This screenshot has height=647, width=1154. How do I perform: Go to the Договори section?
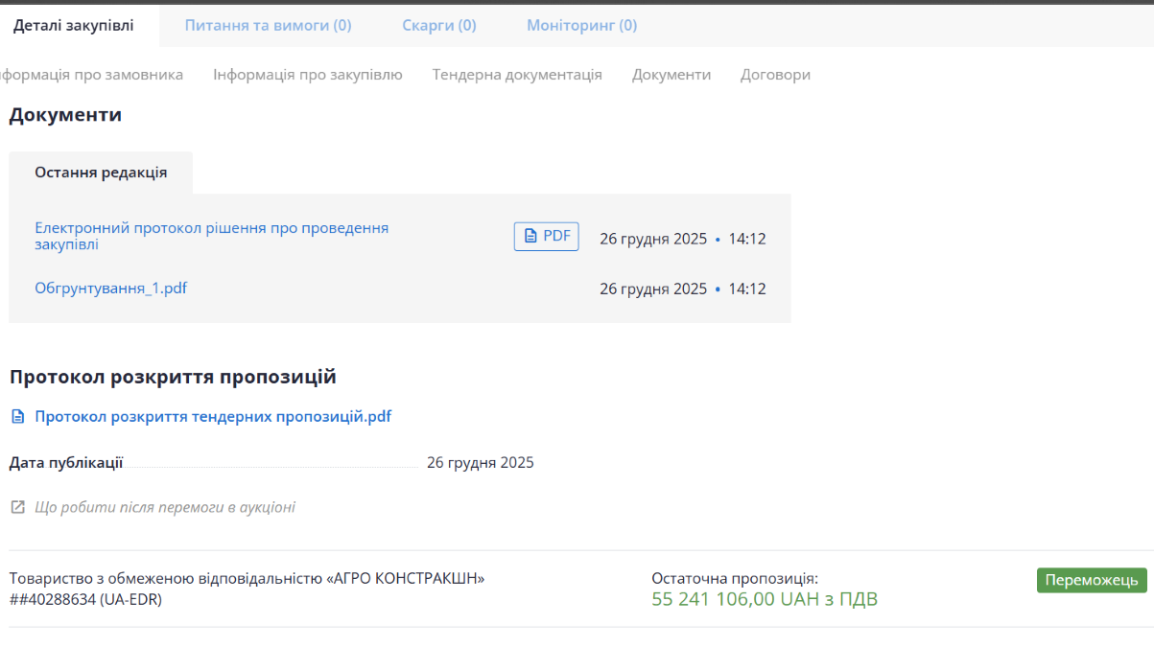(775, 75)
